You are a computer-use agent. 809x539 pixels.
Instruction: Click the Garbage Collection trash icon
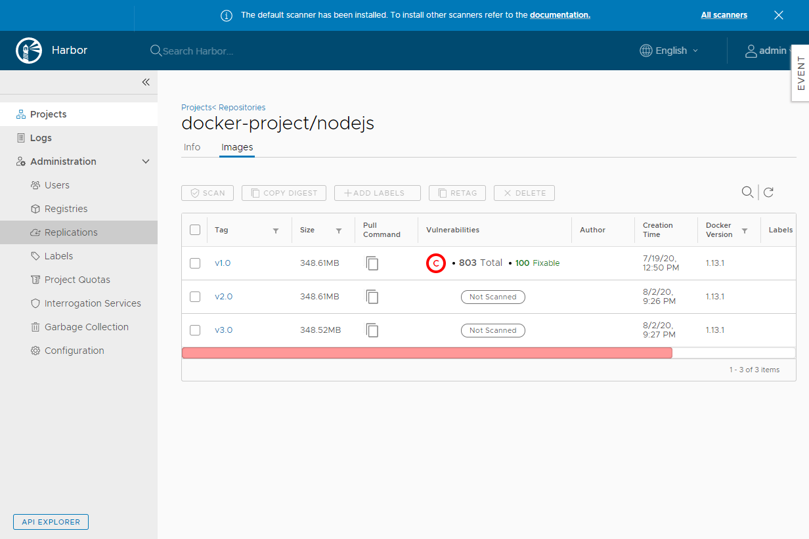35,327
